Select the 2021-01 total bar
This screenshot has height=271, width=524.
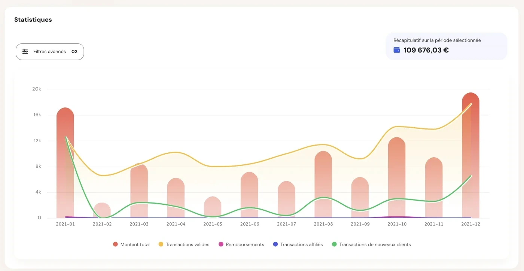pos(65,163)
